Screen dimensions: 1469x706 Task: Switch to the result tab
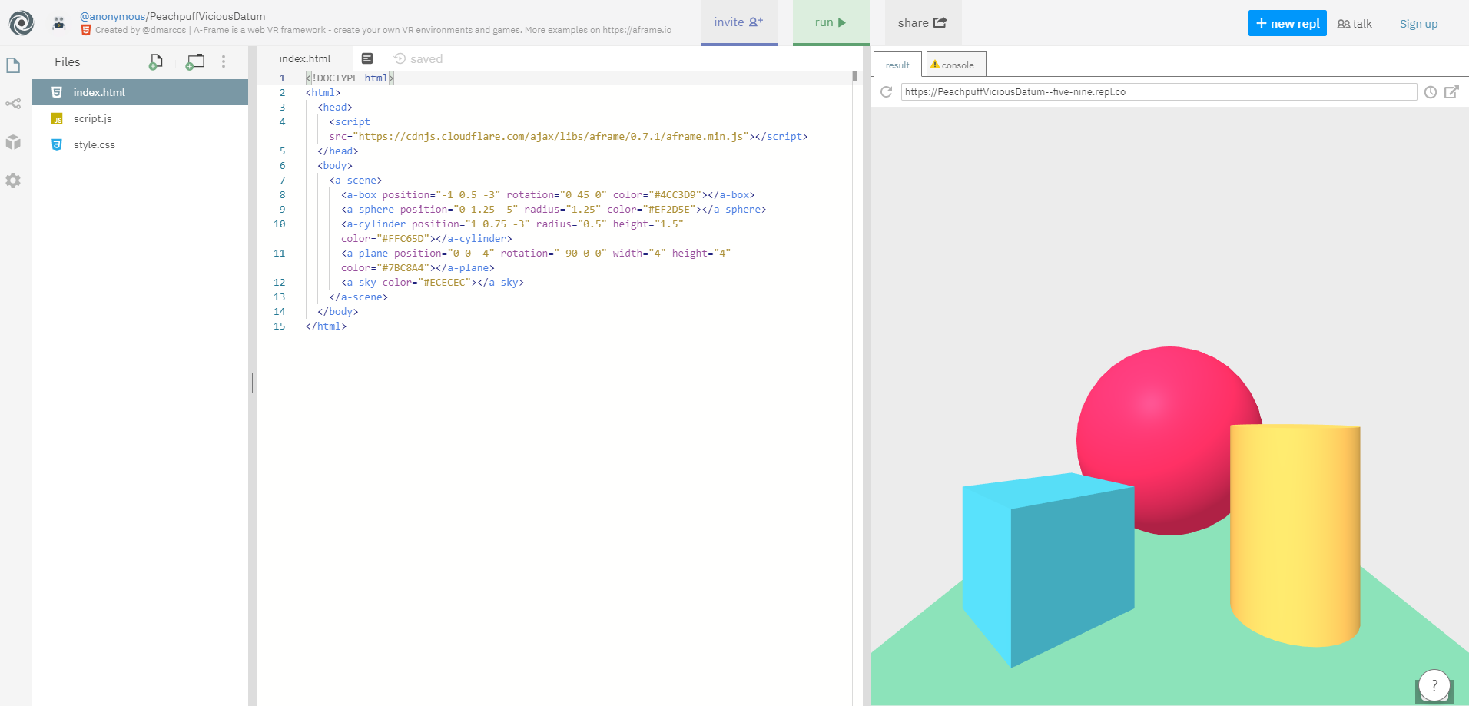(897, 65)
